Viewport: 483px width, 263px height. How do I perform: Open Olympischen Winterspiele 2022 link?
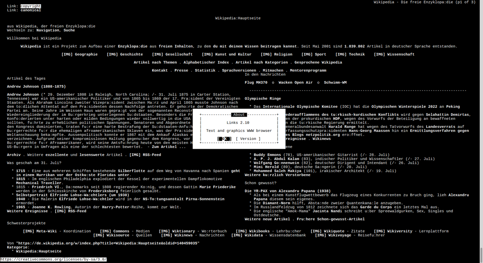405,107
